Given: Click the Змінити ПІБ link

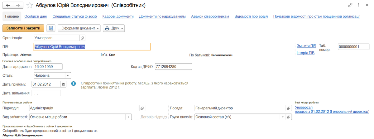Looking at the screenshot, I should tap(306, 46).
